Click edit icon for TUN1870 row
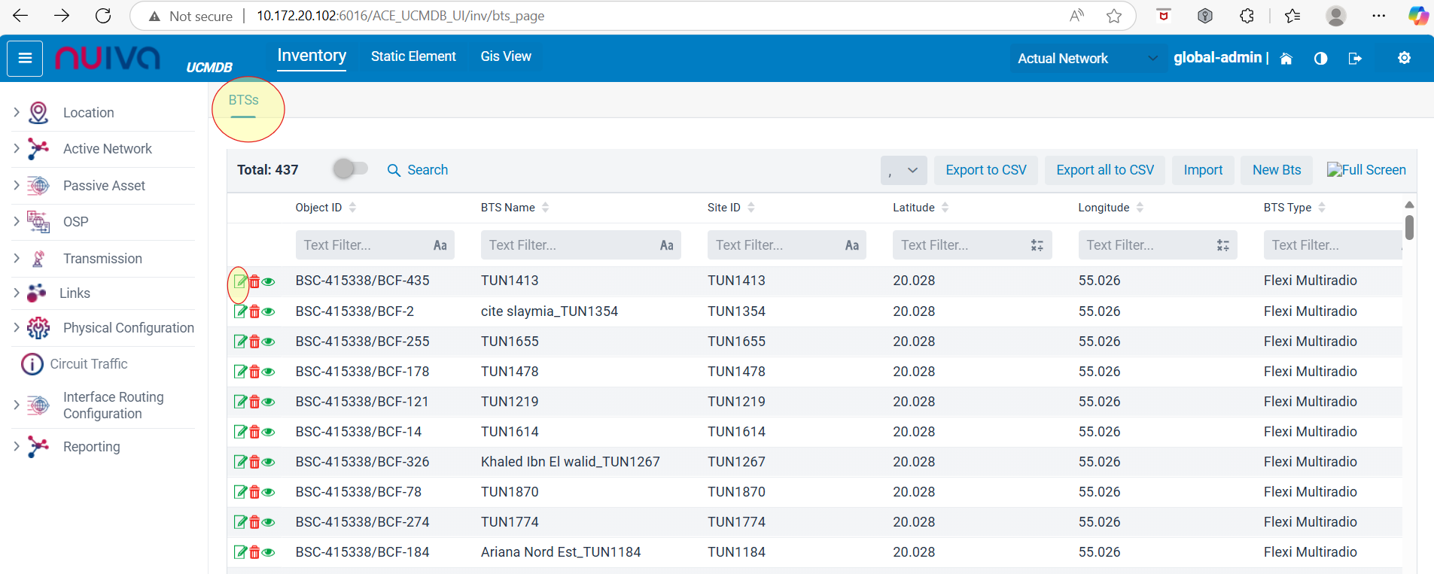Screen dimensions: 1434x574 pos(240,492)
